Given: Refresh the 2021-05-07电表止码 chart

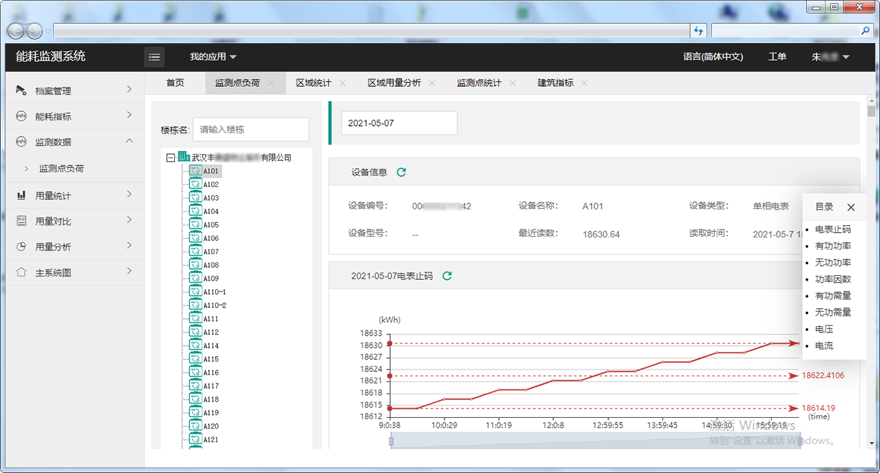Looking at the screenshot, I should pos(447,276).
